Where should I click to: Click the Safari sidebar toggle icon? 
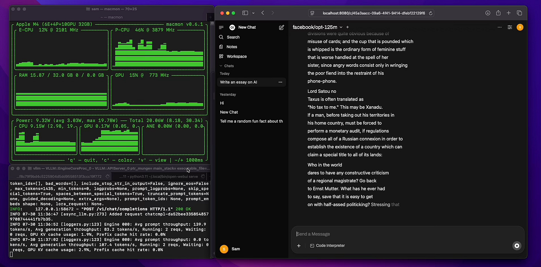245,13
